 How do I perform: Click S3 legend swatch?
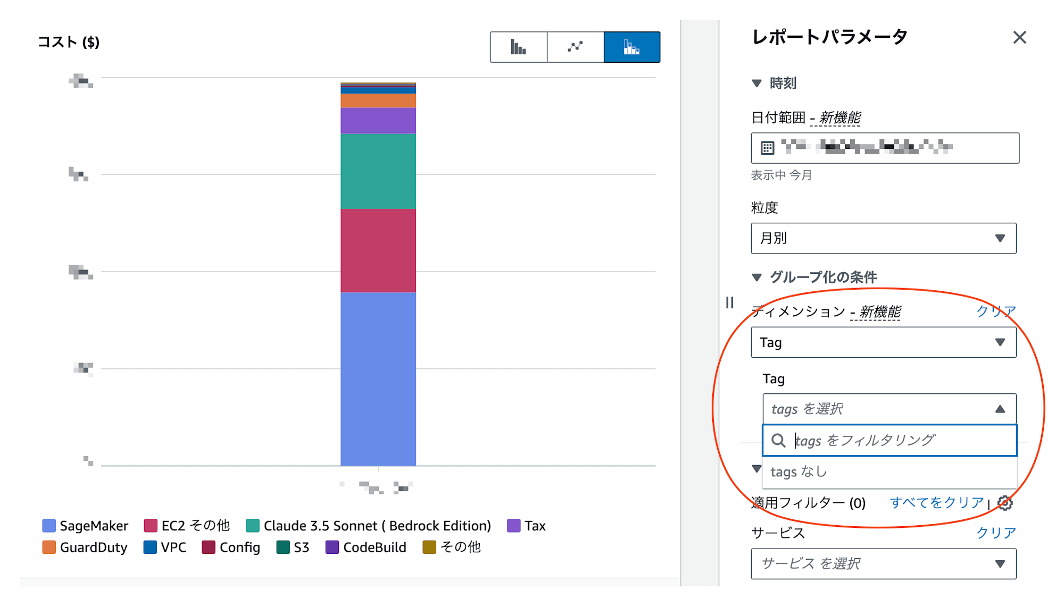pyautogui.click(x=283, y=547)
